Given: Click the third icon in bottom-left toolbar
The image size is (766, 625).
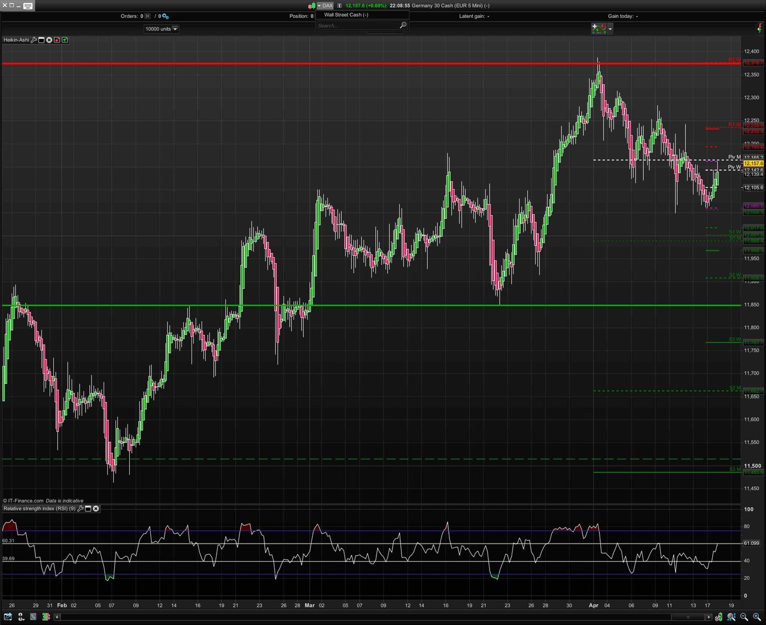Looking at the screenshot, I should pyautogui.click(x=34, y=617).
